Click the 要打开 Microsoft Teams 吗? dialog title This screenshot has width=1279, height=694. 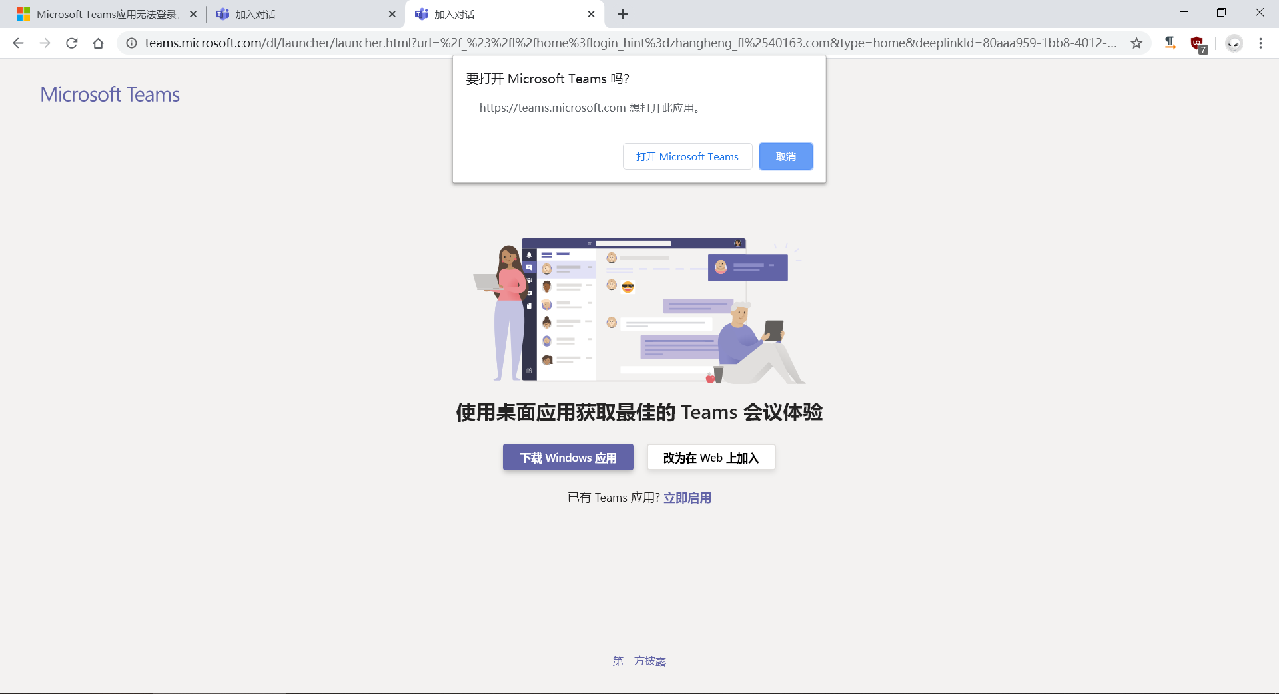pos(548,79)
